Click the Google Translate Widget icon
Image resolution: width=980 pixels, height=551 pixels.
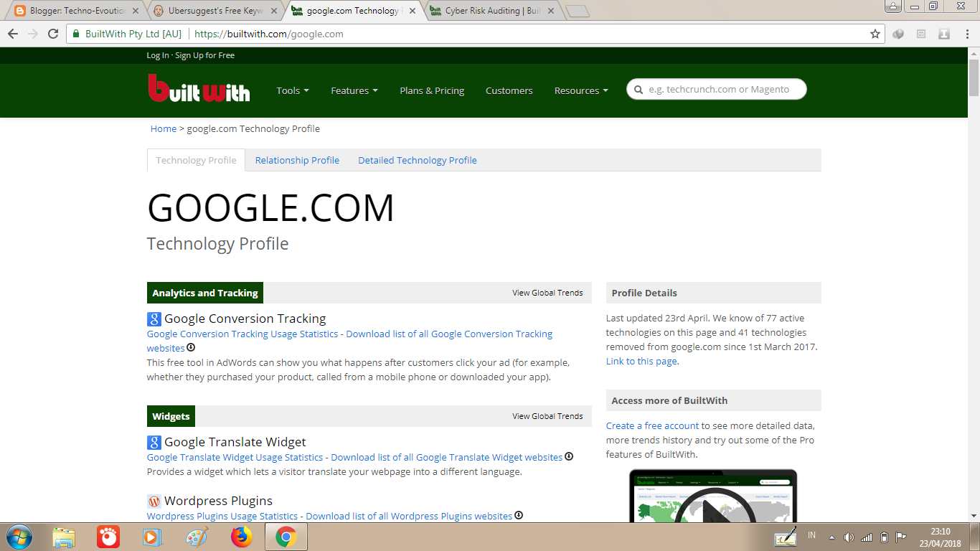tap(154, 443)
